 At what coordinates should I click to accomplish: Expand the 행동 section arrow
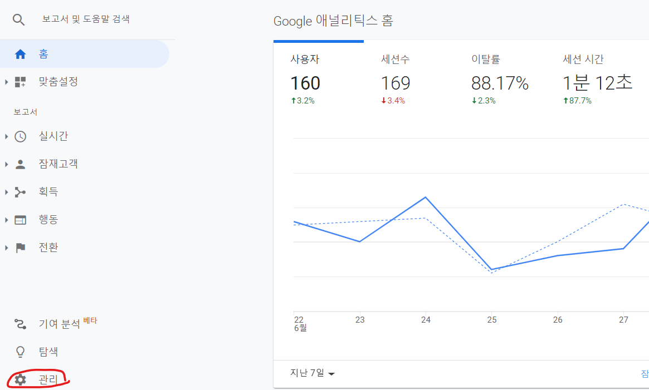pyautogui.click(x=6, y=220)
